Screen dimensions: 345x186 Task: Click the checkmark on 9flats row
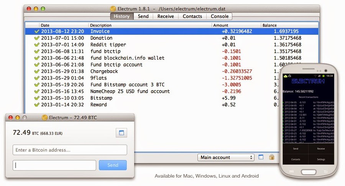click(x=37, y=78)
